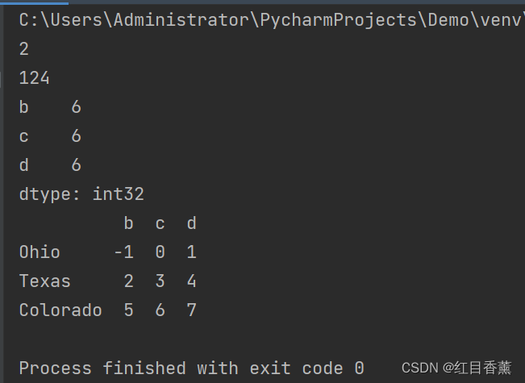
Task: Click the standalone output line showing 2
Action: click(x=24, y=49)
